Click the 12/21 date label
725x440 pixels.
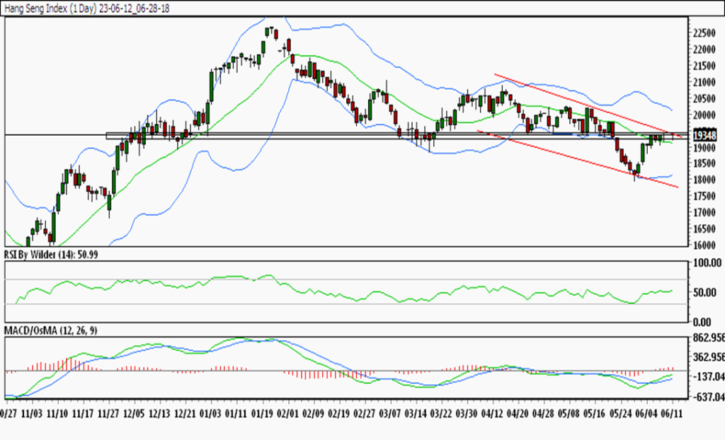(185, 412)
